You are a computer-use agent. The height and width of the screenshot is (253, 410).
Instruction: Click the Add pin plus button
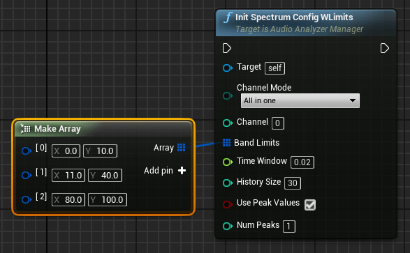pos(182,171)
